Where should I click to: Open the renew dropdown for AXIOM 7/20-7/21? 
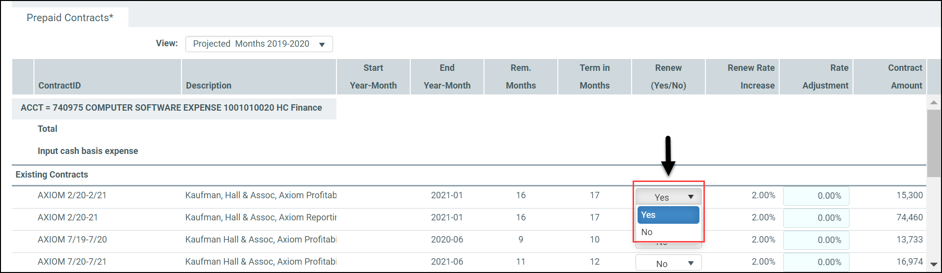click(669, 263)
